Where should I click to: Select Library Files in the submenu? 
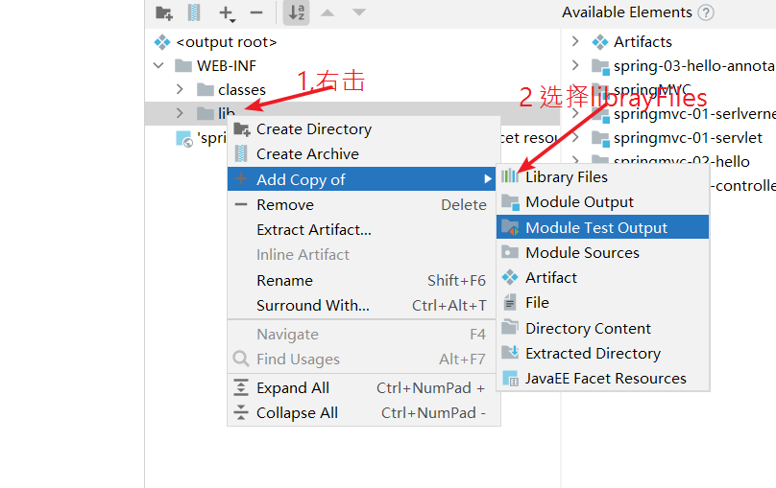coord(603,176)
